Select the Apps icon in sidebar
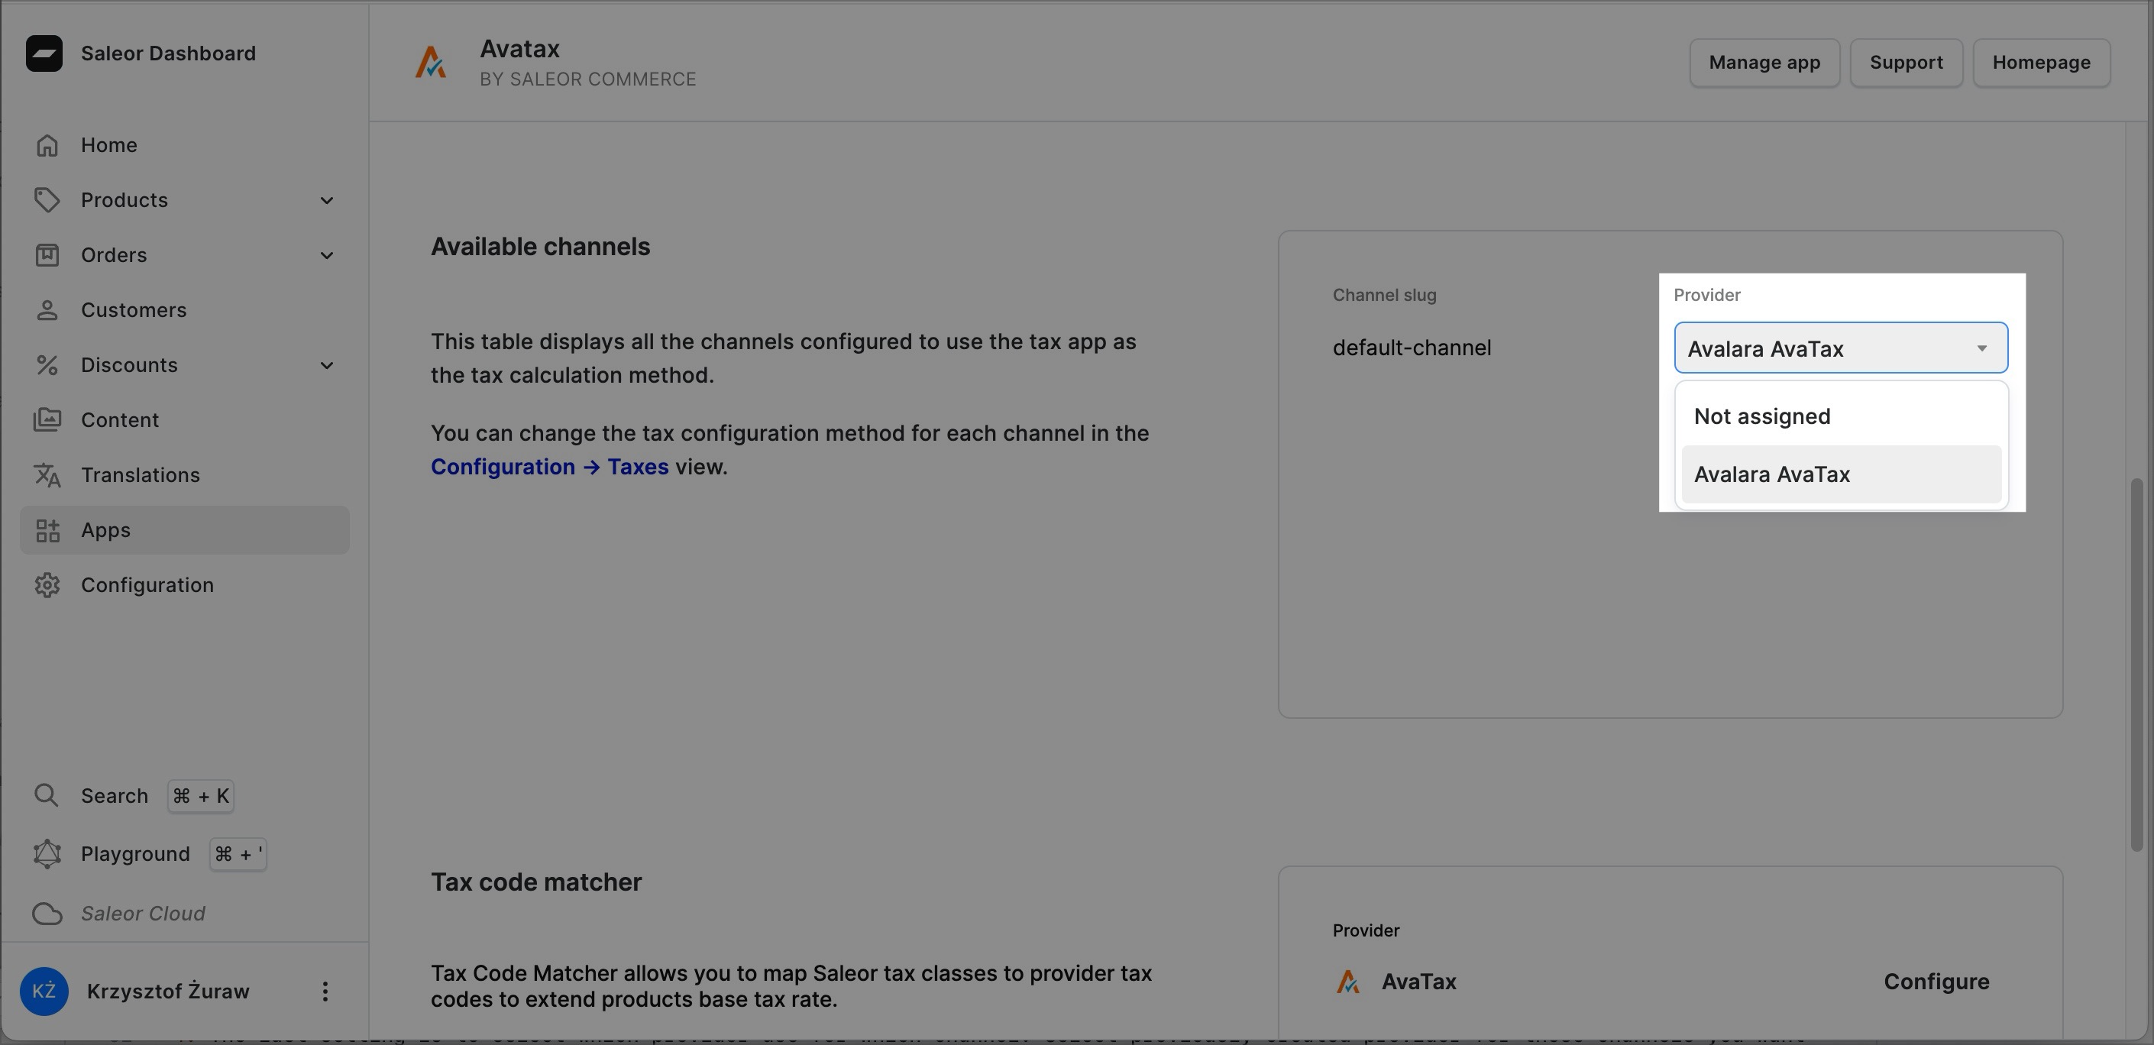Image resolution: width=2154 pixels, height=1045 pixels. (47, 530)
